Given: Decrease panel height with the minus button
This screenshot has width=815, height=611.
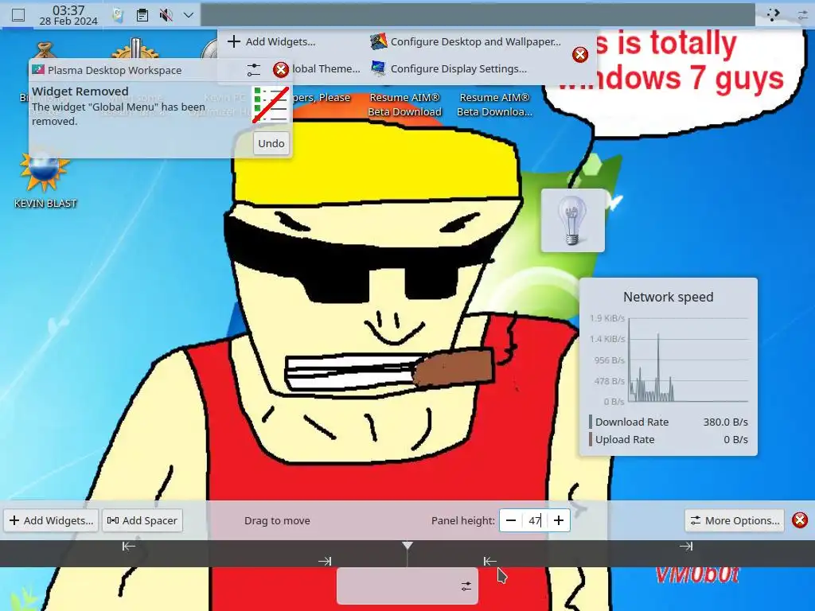Looking at the screenshot, I should (511, 520).
